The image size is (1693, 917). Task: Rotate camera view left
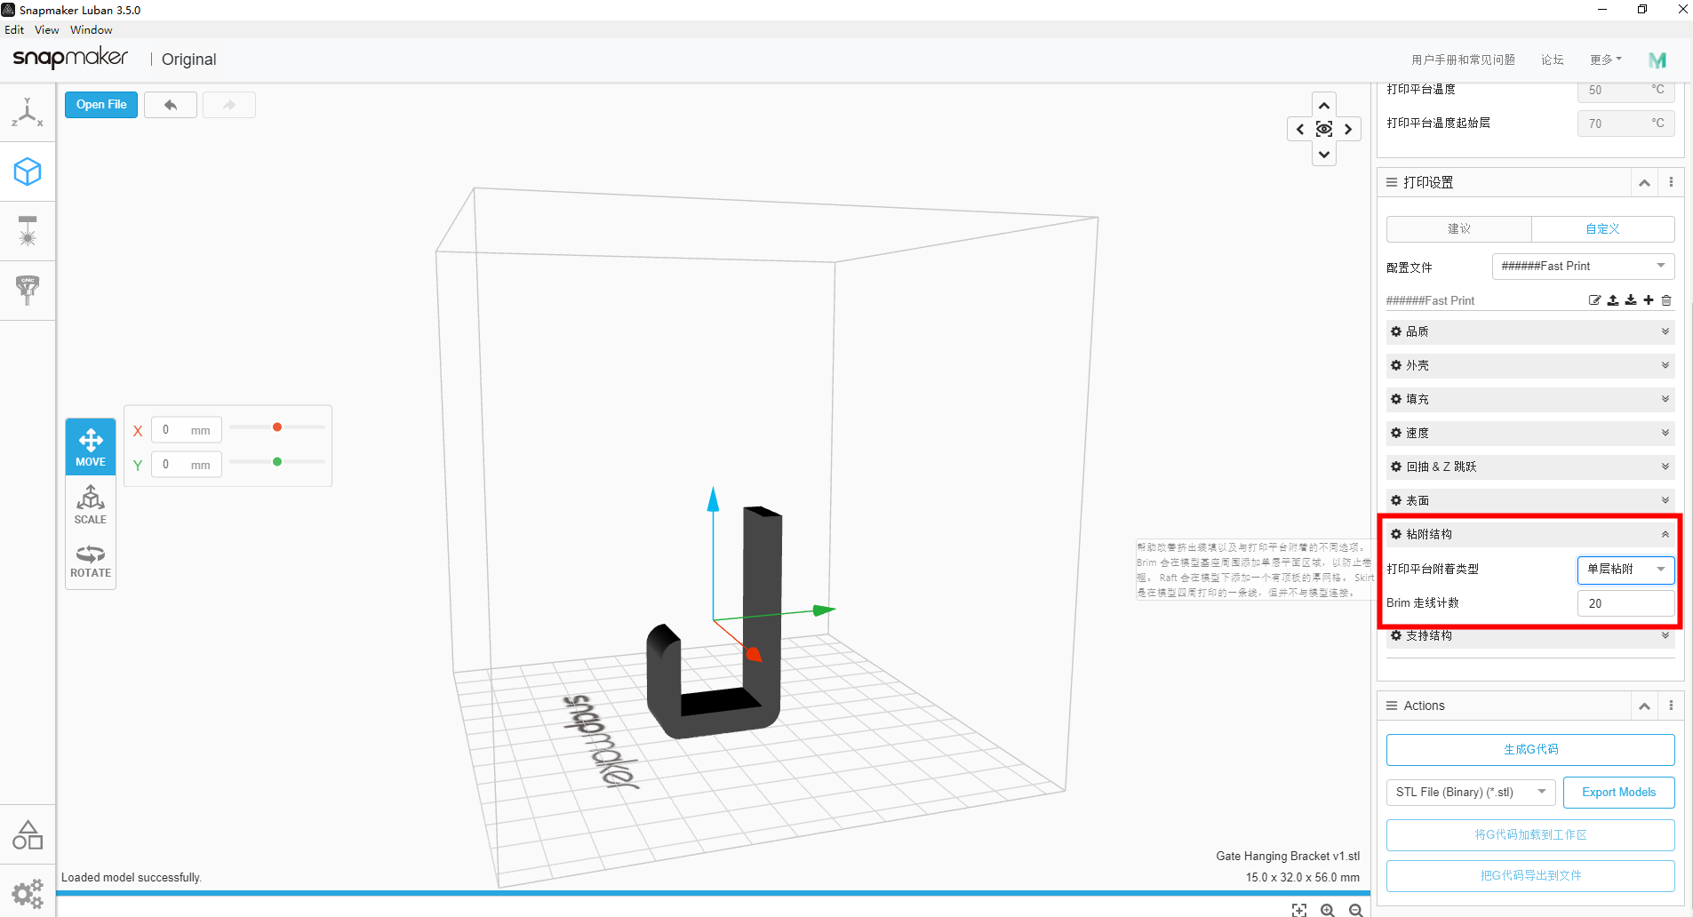[1300, 129]
